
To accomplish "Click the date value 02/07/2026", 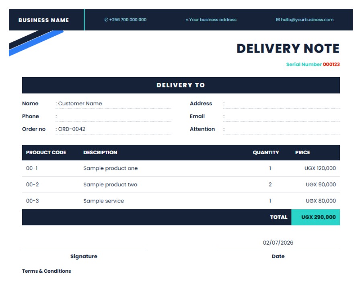I will [x=278, y=243].
